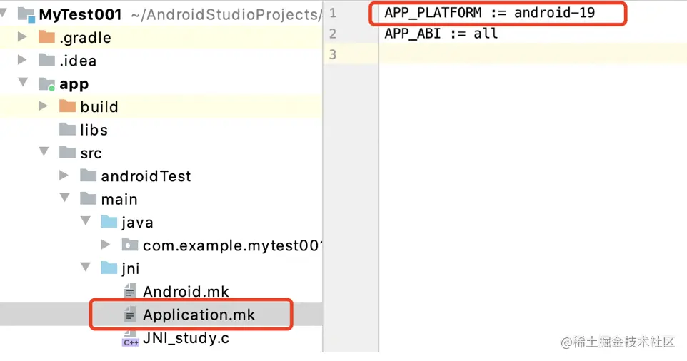Select the app module label
This screenshot has width=687, height=361.
[74, 84]
